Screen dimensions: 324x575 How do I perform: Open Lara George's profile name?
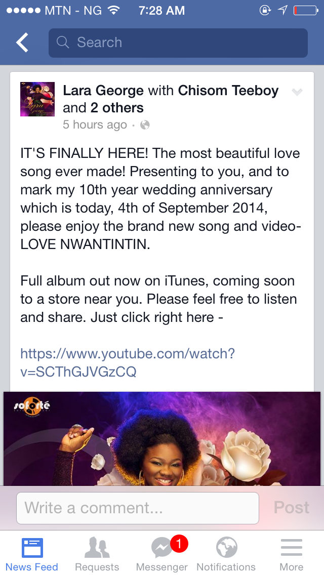103,90
